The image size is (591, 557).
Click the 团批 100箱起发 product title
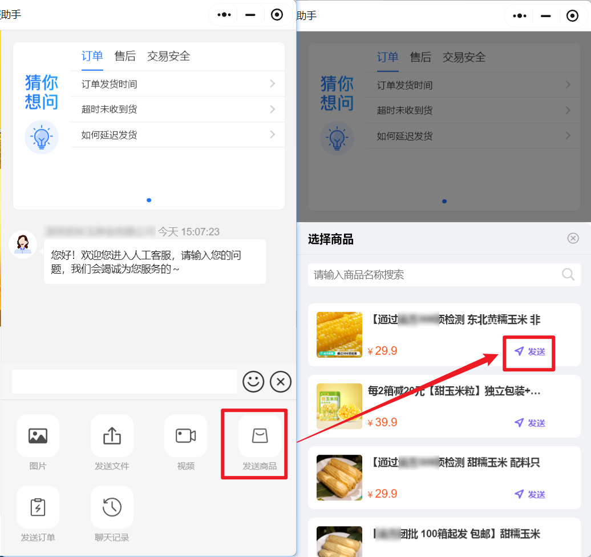(456, 534)
